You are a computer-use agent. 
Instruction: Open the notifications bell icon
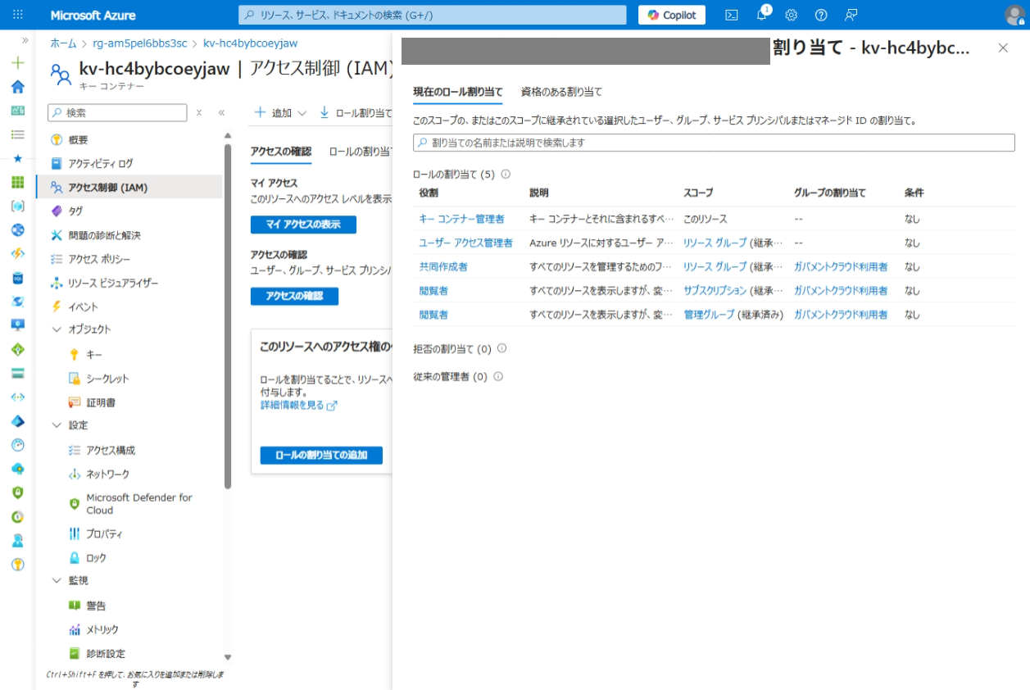pyautogui.click(x=761, y=15)
